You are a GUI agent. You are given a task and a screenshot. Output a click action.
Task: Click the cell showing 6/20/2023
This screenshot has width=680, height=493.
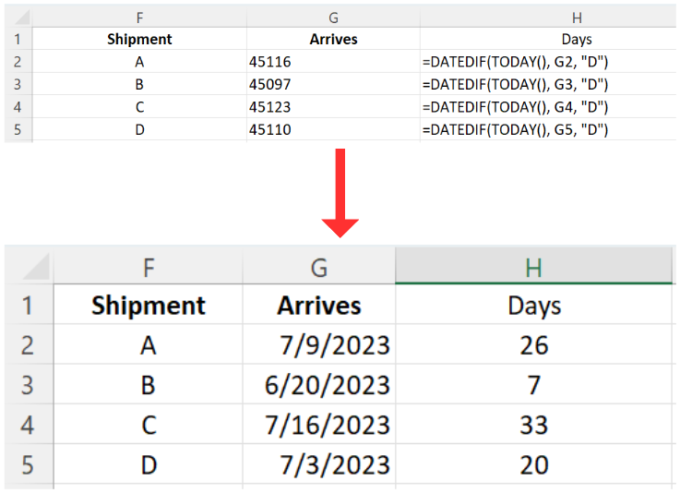319,385
